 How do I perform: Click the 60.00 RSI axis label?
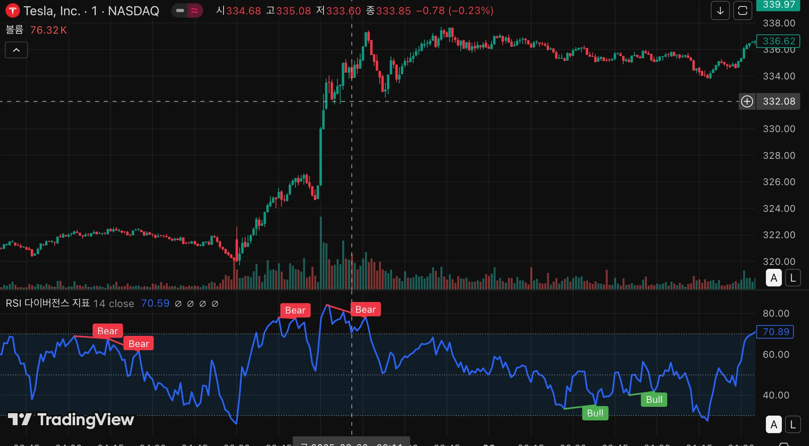click(776, 355)
